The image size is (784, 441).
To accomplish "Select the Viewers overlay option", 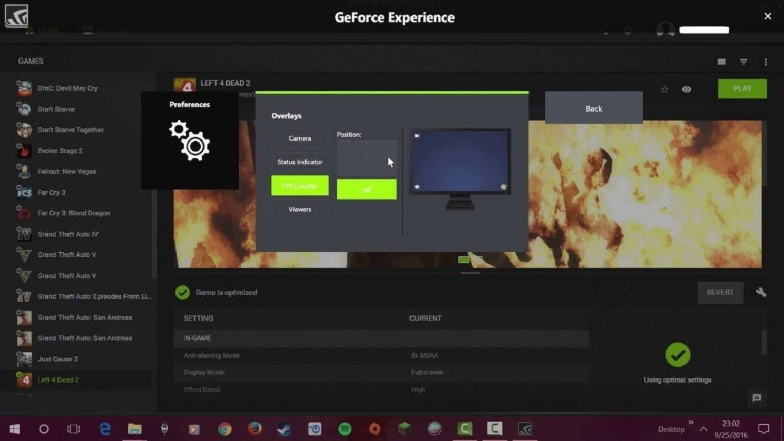I will point(300,209).
